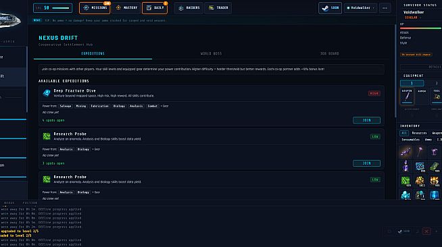
Task: Expand the Voidwalker account dropdown
Action: [x=360, y=8]
